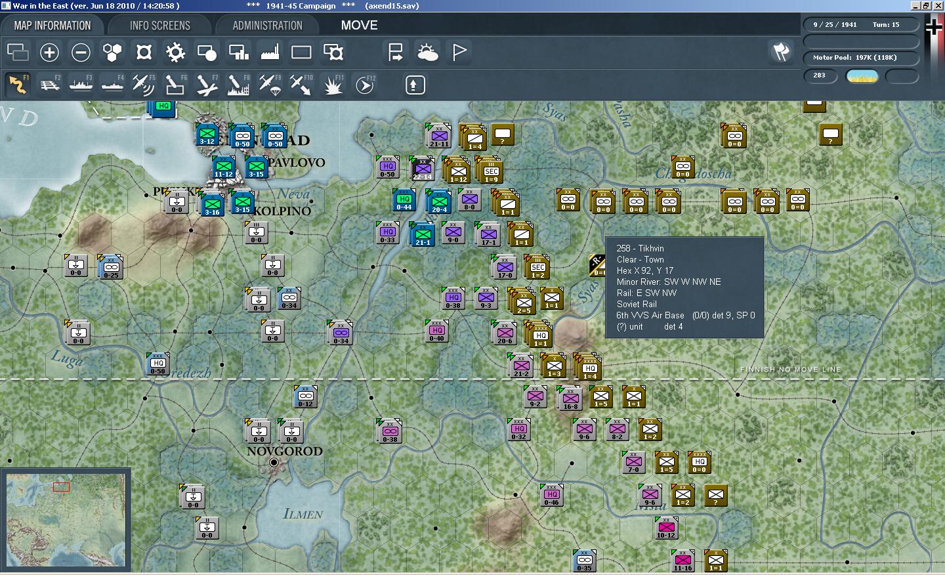Image resolution: width=945 pixels, height=575 pixels.
Task: Select the green 3-12 unit counter
Action: [207, 134]
